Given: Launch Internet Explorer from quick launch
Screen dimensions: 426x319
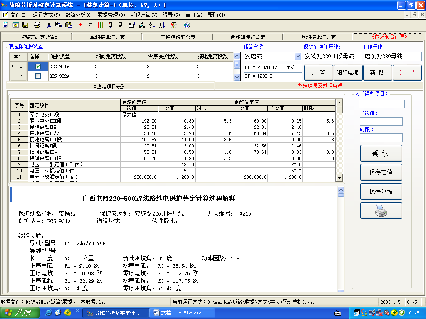Looking at the screenshot, I should tap(48, 313).
